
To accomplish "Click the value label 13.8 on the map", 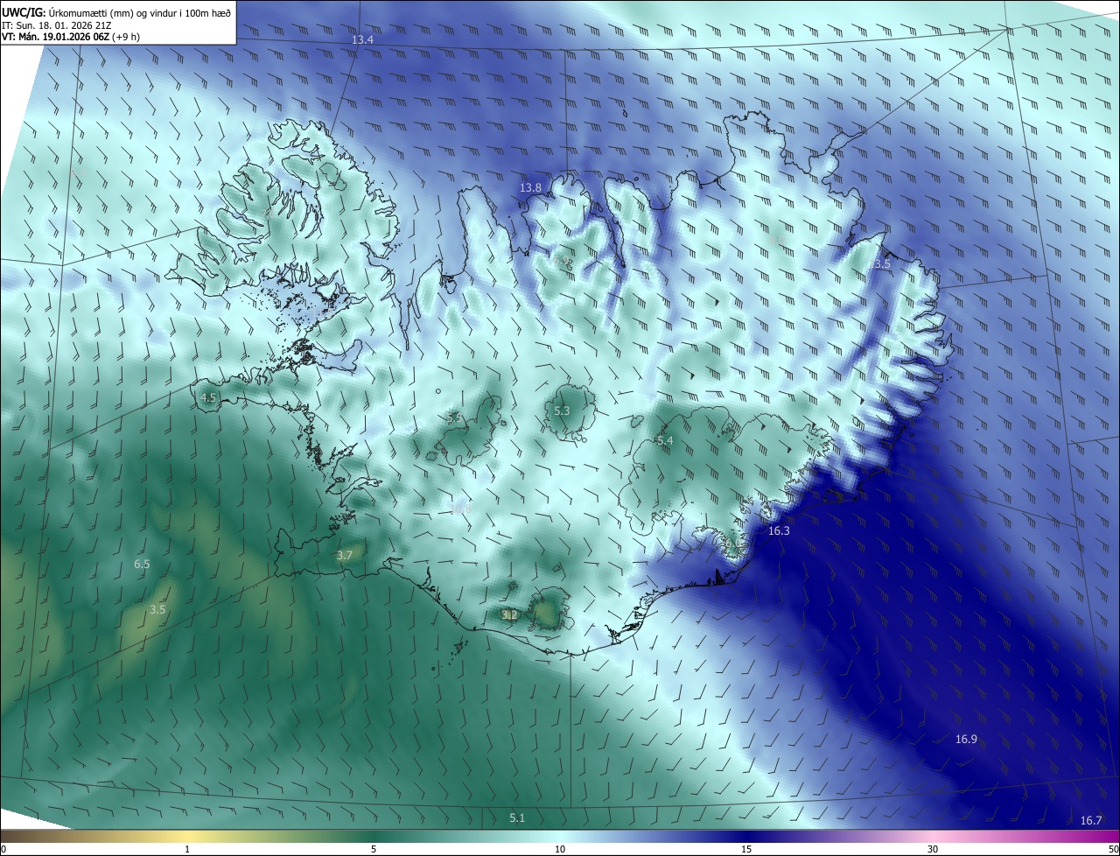I will (x=530, y=188).
